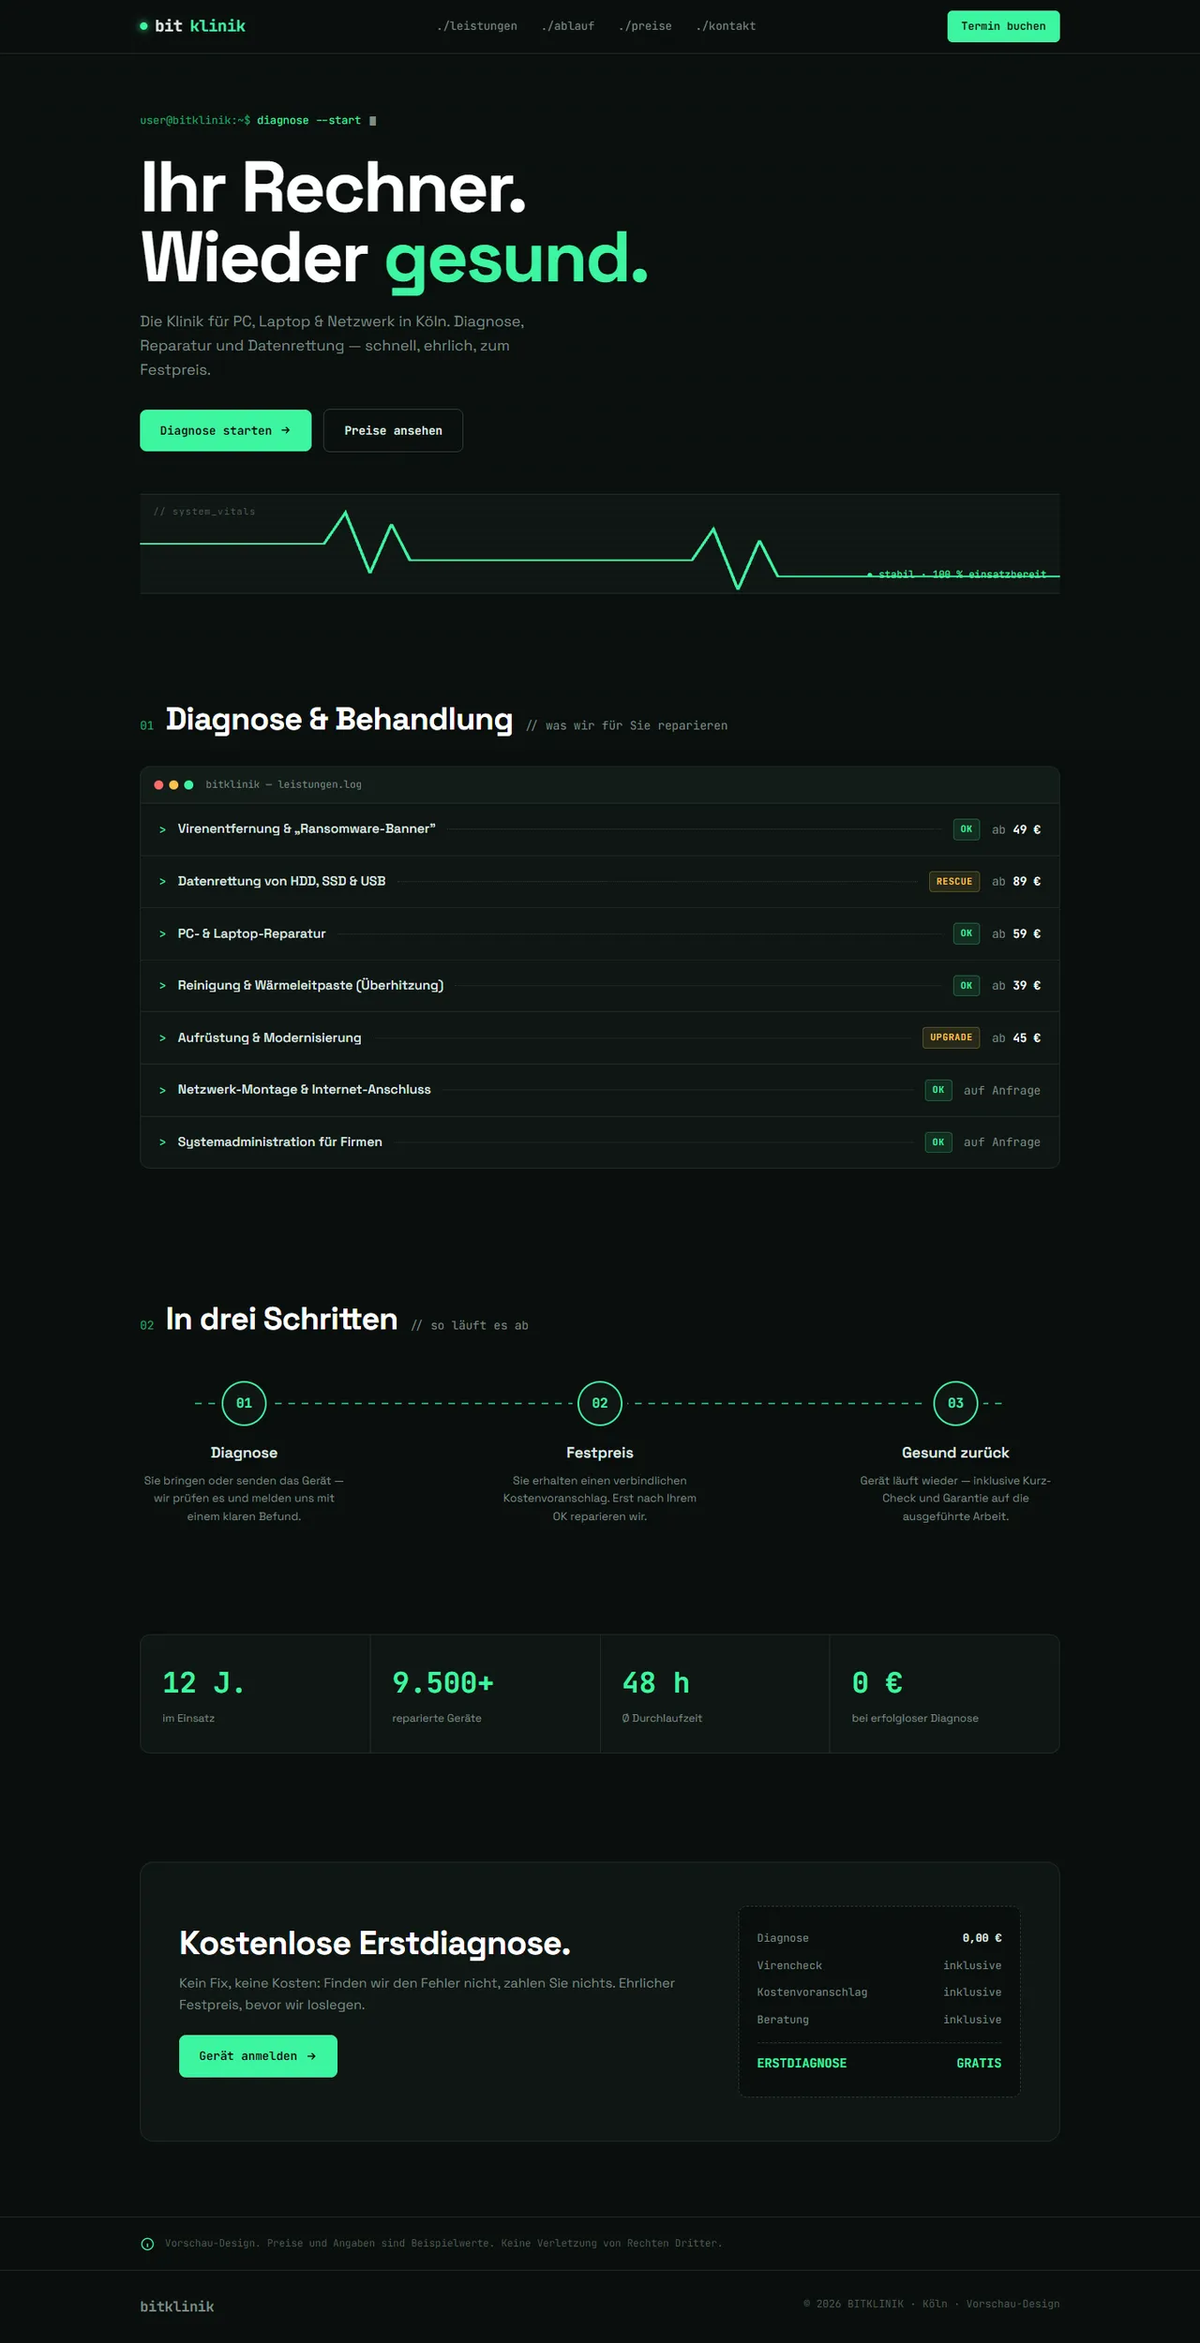Click OK badge on Netzwerk-Montage row
The image size is (1200, 2343).
click(x=938, y=1090)
